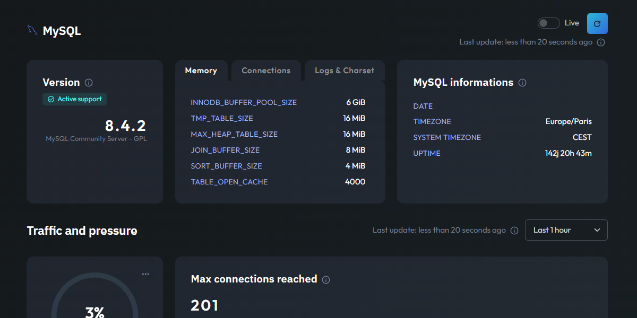Toggle the Live switch on

tap(548, 23)
